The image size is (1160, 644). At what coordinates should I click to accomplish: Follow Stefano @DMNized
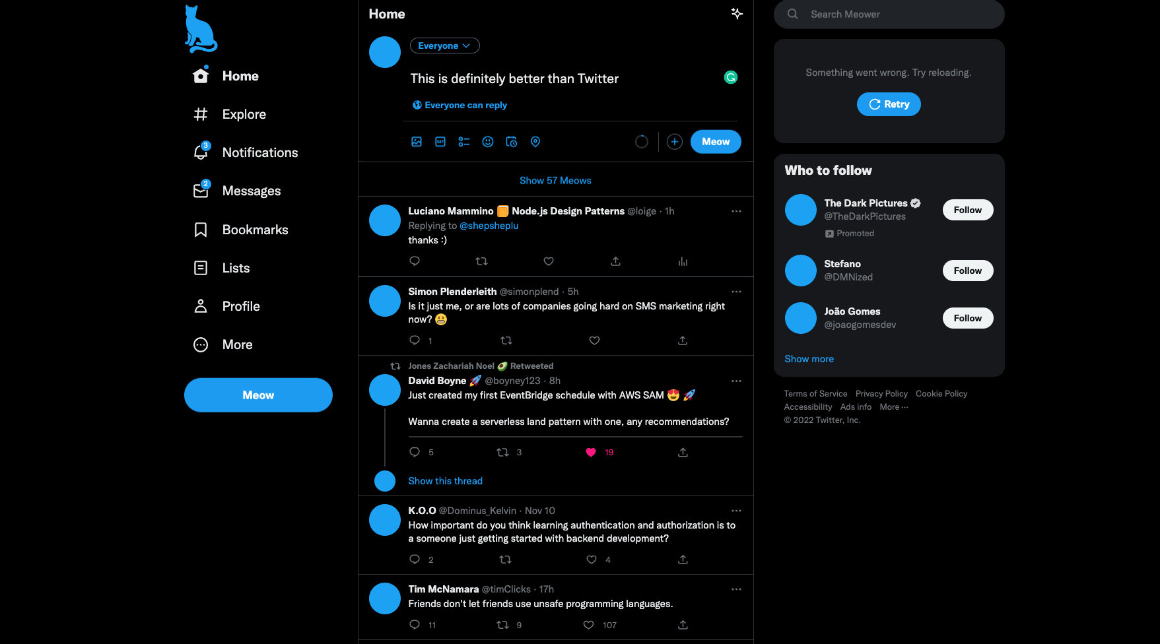pos(968,271)
